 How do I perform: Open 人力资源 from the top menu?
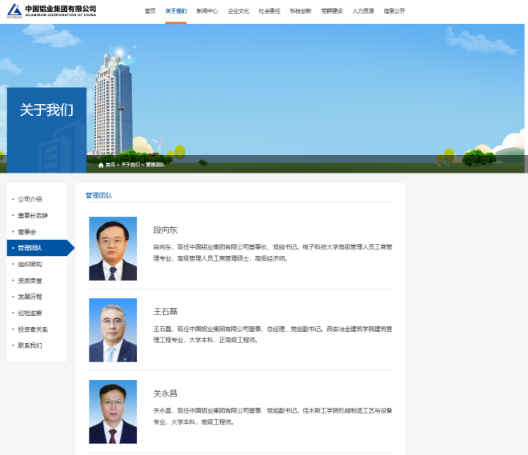click(363, 11)
